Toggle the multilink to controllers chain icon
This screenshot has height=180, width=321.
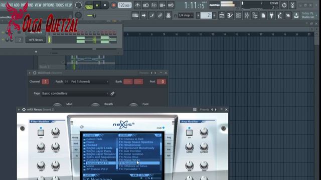(160, 15)
